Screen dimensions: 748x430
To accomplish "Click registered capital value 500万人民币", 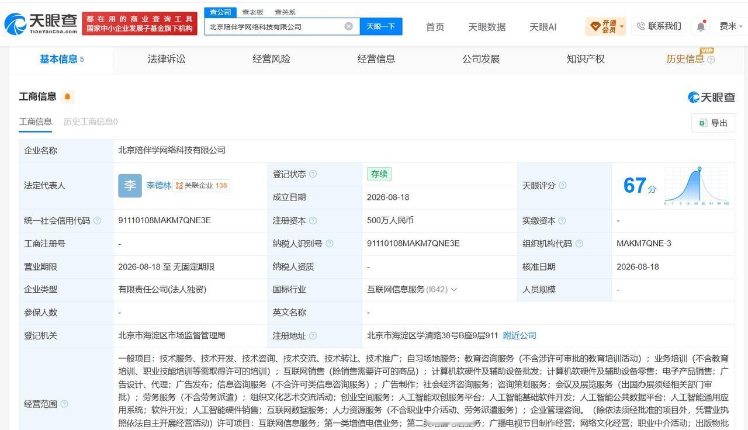I will coord(390,220).
